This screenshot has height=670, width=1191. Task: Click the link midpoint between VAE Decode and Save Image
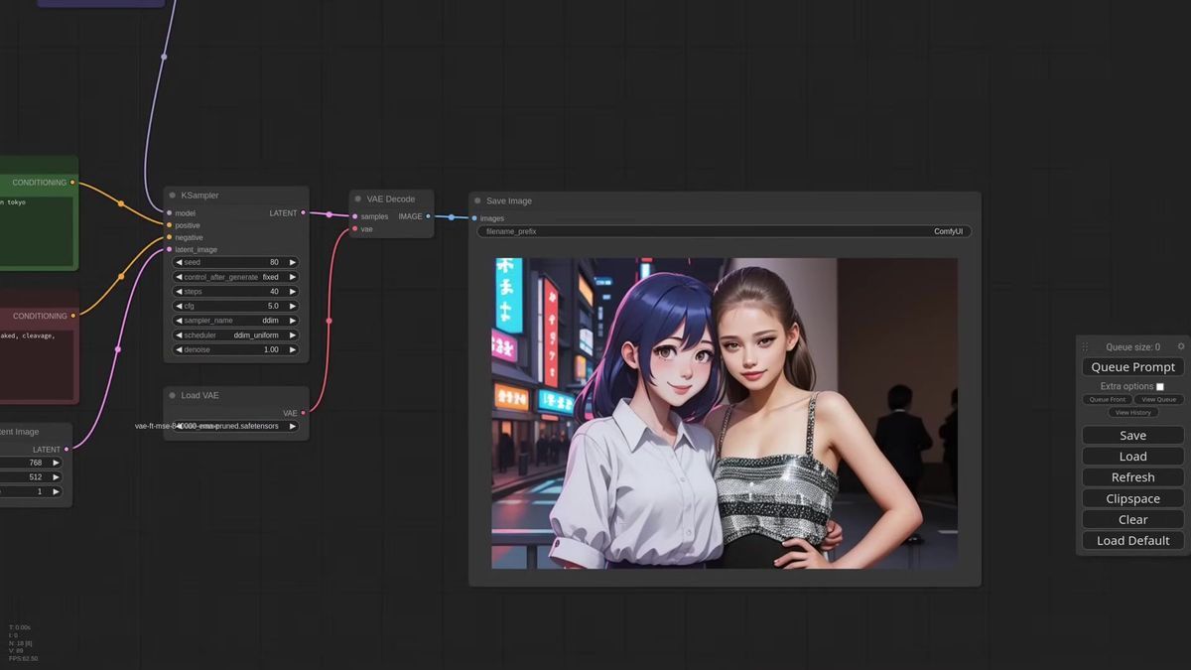click(x=452, y=217)
